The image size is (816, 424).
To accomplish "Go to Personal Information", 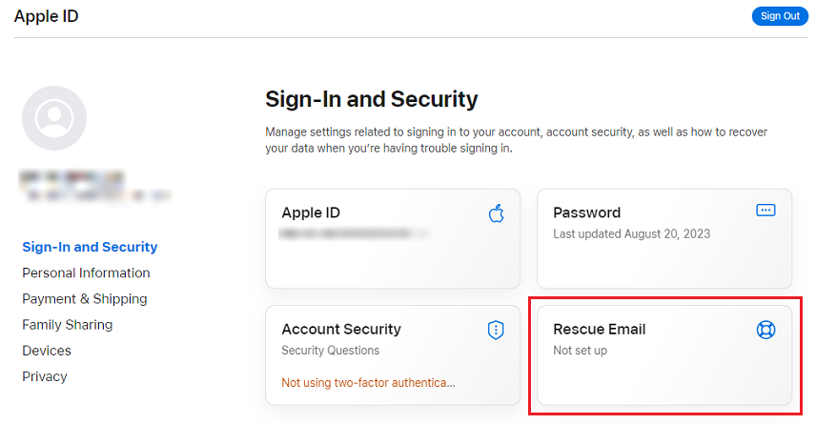I will coord(86,273).
